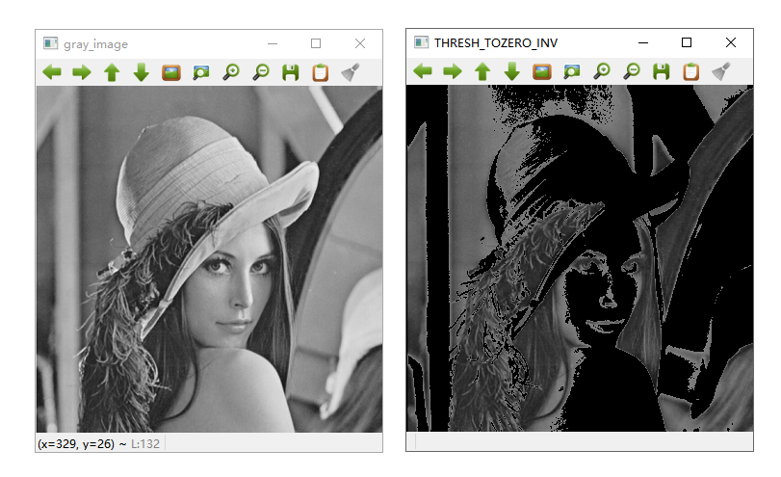
Task: Fit image to window in THRESH_TOZERO_INV
Action: point(572,71)
